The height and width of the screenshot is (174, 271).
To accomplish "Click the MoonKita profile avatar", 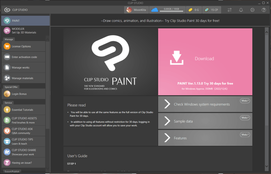I will coord(129,10).
